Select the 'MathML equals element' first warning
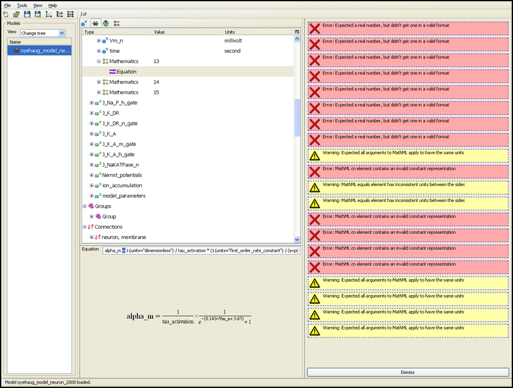Viewport: 513px width, 388px height. 408,188
